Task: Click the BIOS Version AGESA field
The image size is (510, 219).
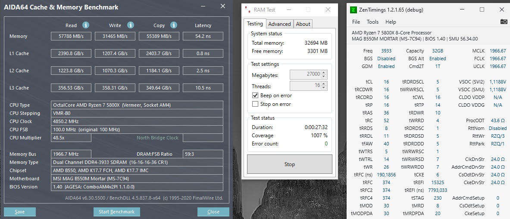Action: [137, 187]
